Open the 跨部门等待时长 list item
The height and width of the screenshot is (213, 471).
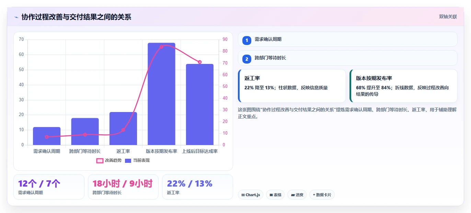[348, 58]
